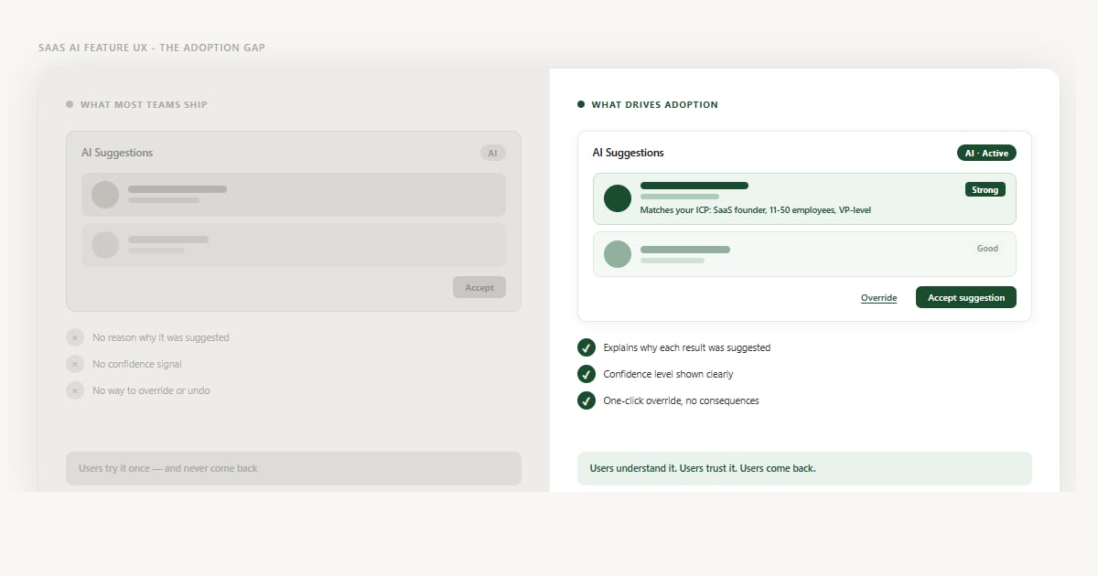Select the WHAT MOST TEAMS SHIP section header

[x=144, y=104]
